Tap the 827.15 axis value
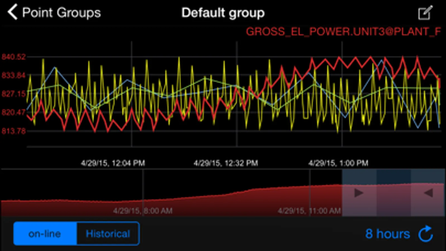This screenshot has width=446, height=251. click(x=14, y=94)
